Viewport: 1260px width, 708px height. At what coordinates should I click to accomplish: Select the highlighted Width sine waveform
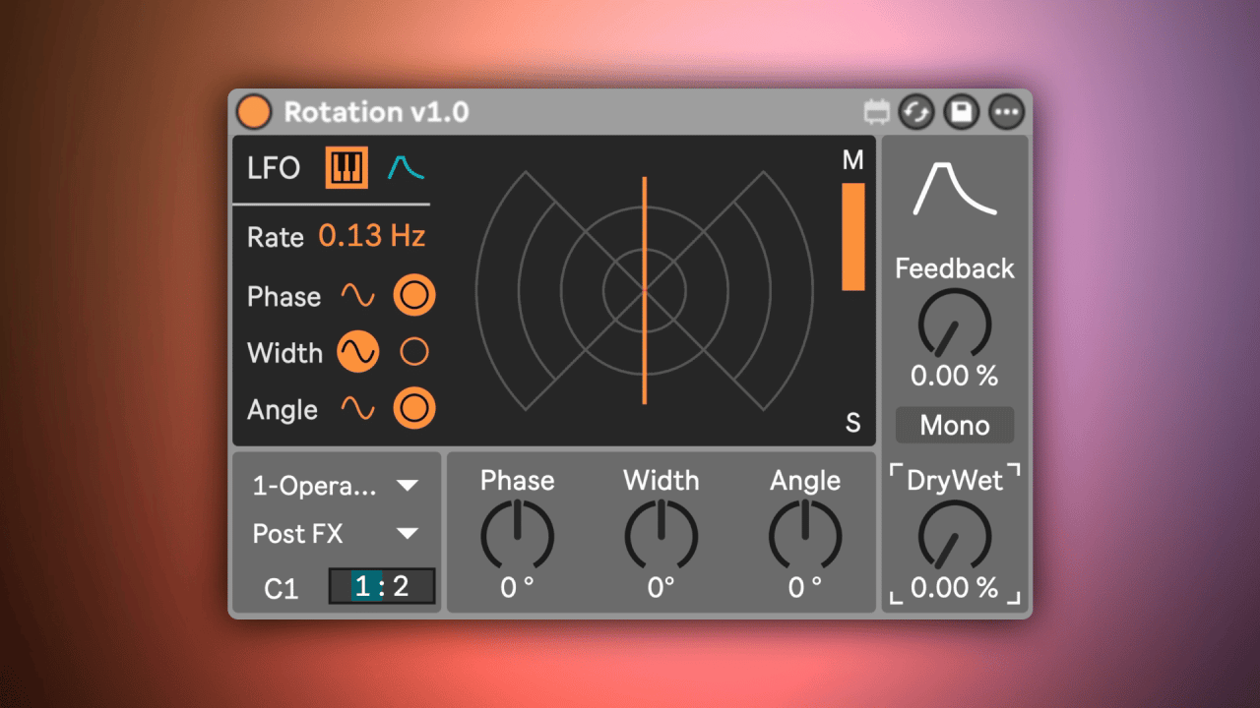click(x=357, y=352)
